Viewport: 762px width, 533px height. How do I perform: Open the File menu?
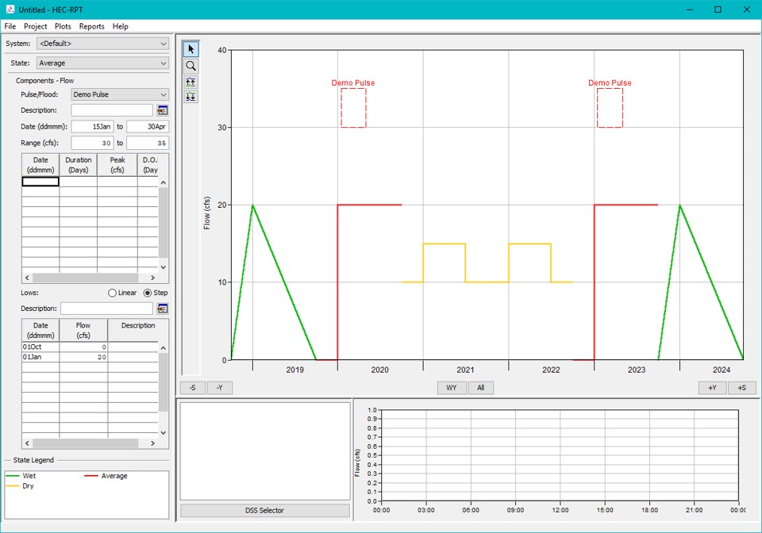(10, 26)
